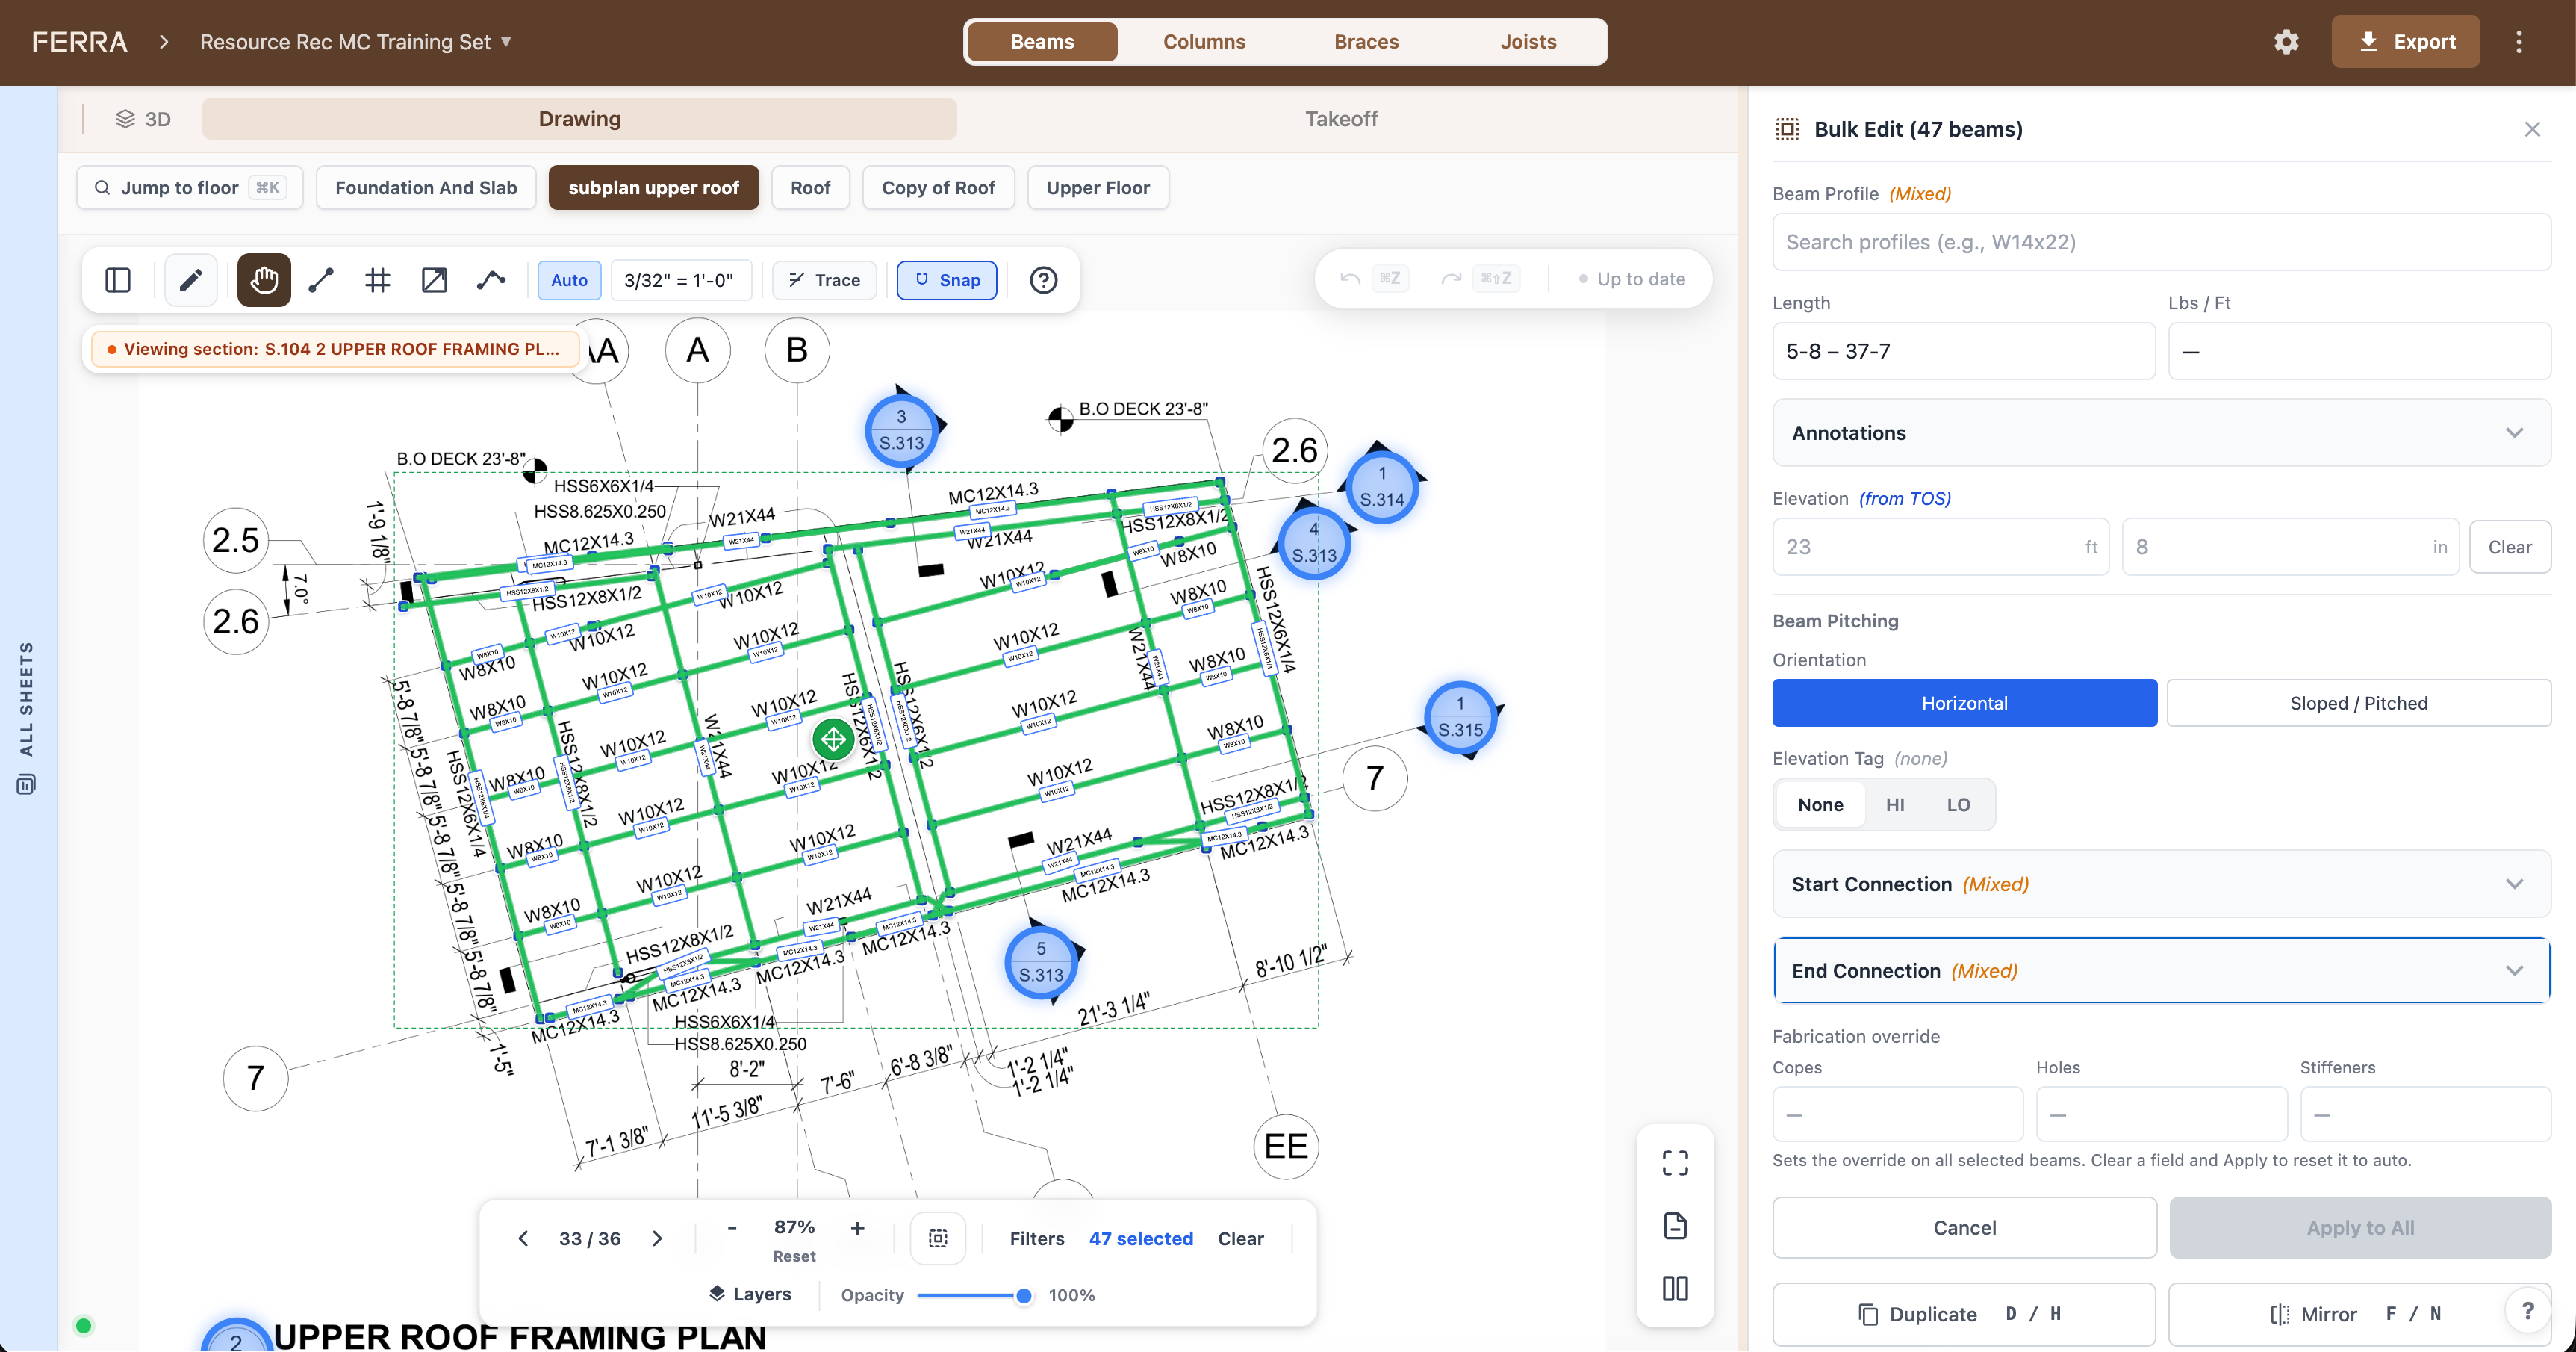The image size is (2576, 1352).
Task: Select the diagonal box tool
Action: pos(434,280)
